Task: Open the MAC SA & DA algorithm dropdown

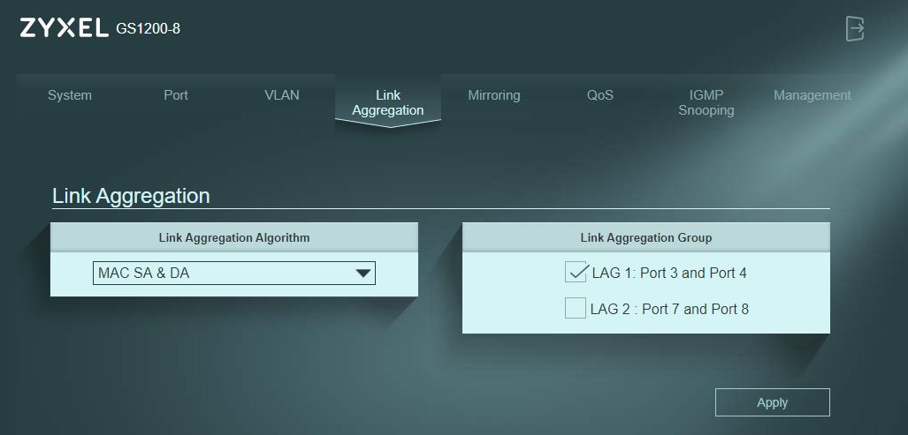Action: tap(234, 274)
